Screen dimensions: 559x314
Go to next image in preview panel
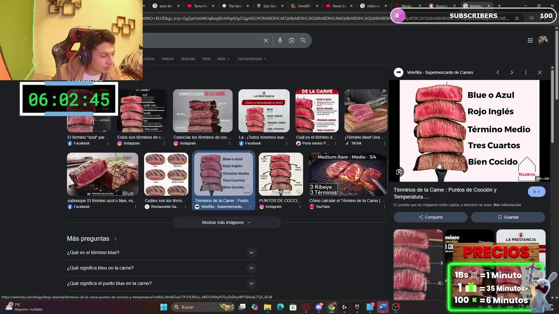[512, 72]
